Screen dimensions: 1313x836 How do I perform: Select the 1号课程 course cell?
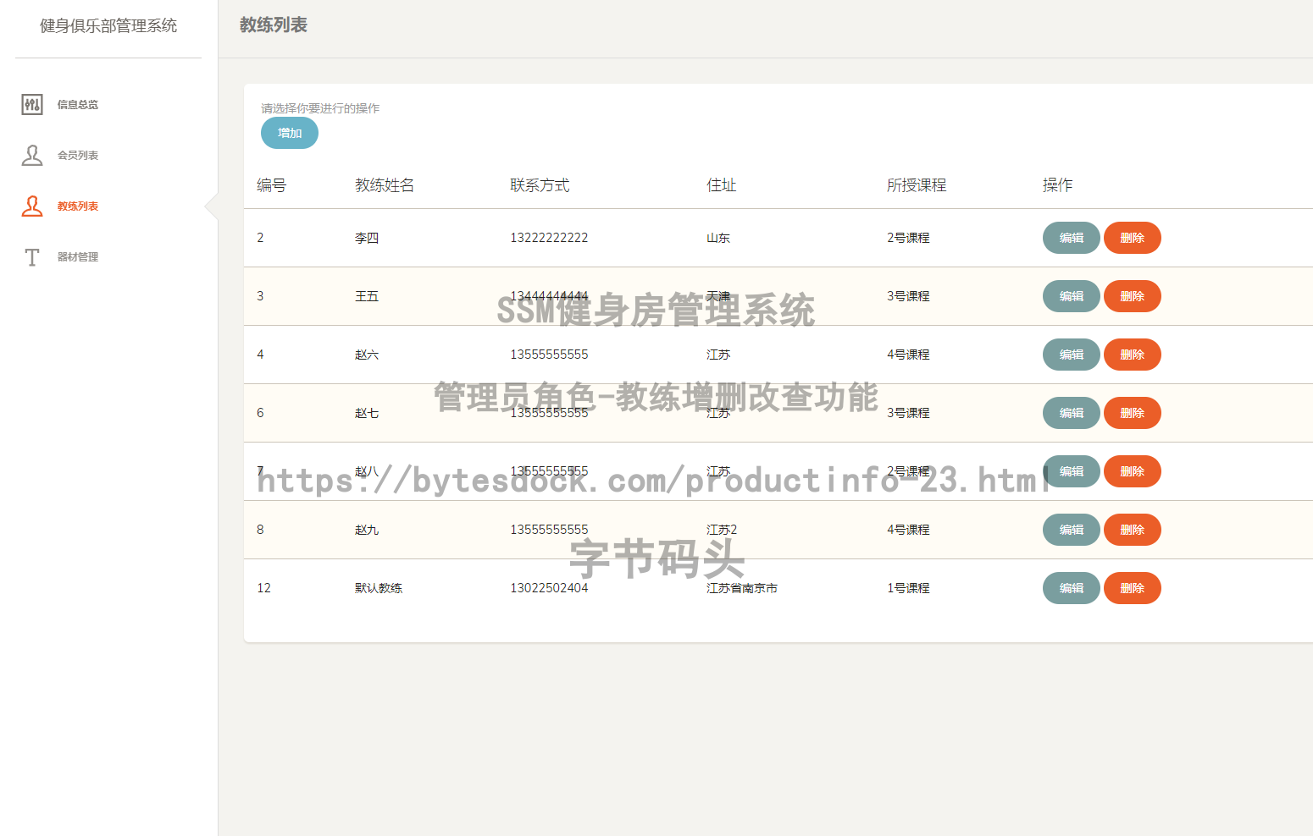point(908,589)
